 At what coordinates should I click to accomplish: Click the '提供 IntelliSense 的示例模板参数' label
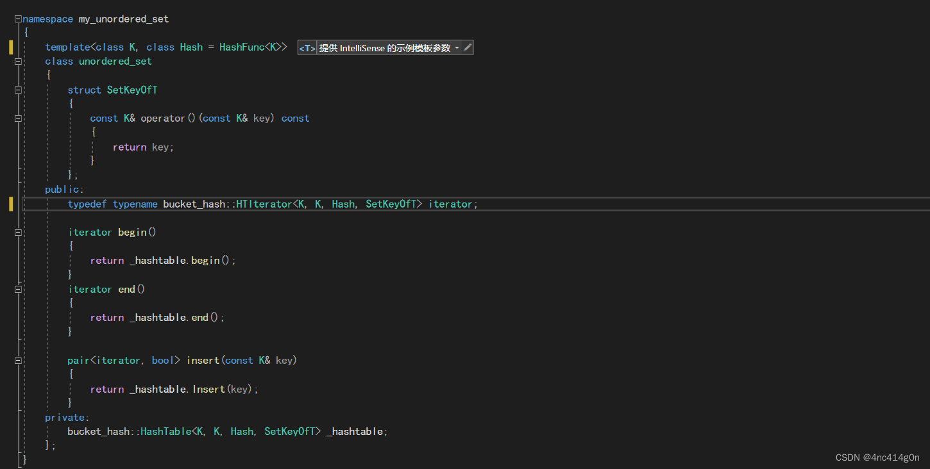[x=385, y=48]
